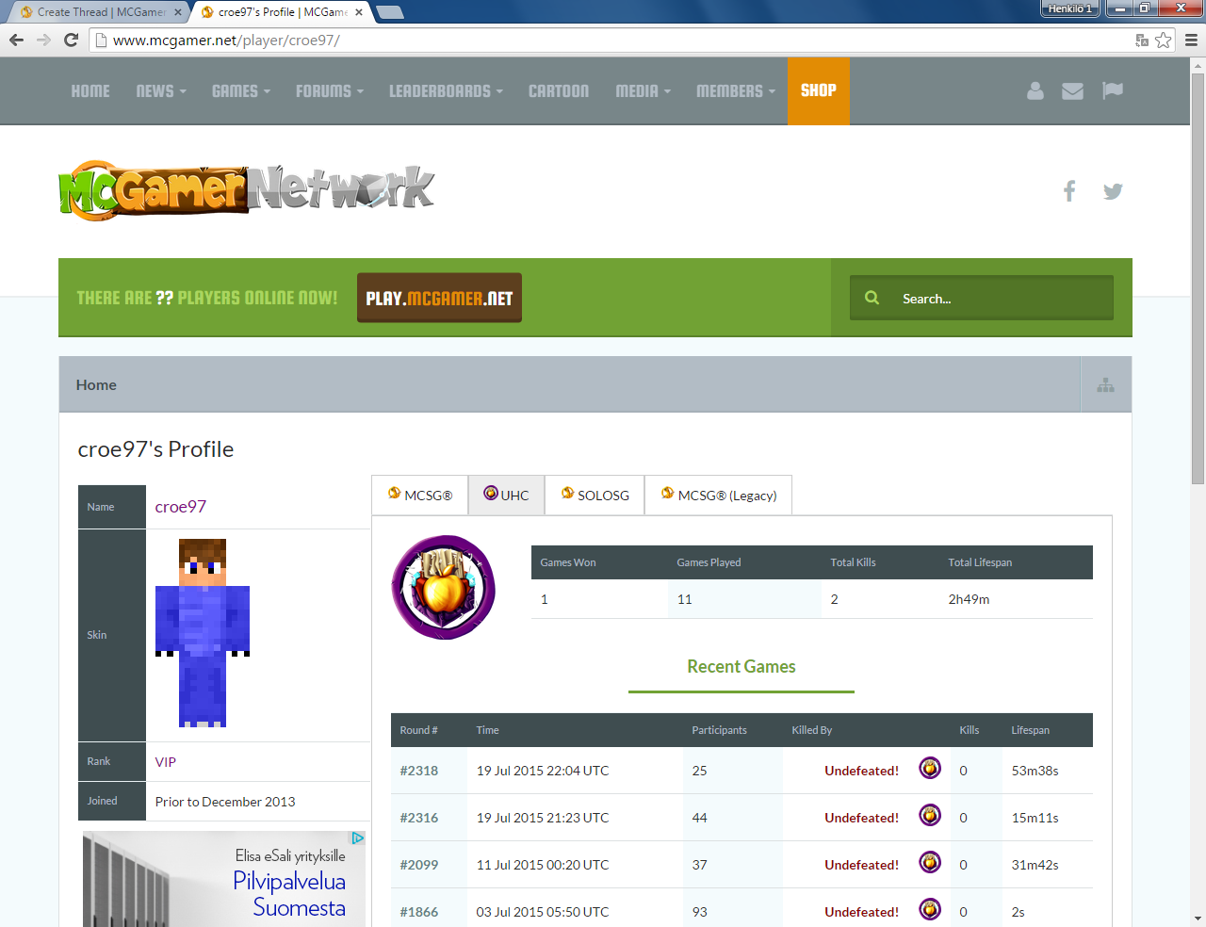Click the croe97 player name
1206x927 pixels.
181,507
